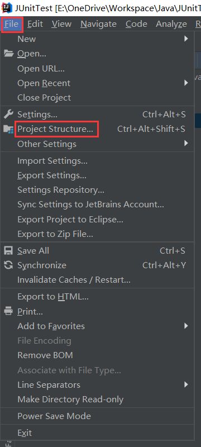Expand the Open Recent submenu arrow

[186, 83]
